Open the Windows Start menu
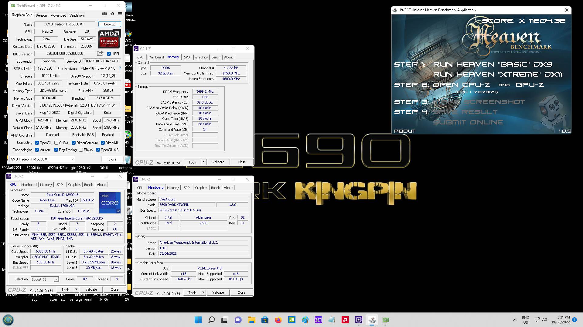The image size is (583, 327). (198, 320)
